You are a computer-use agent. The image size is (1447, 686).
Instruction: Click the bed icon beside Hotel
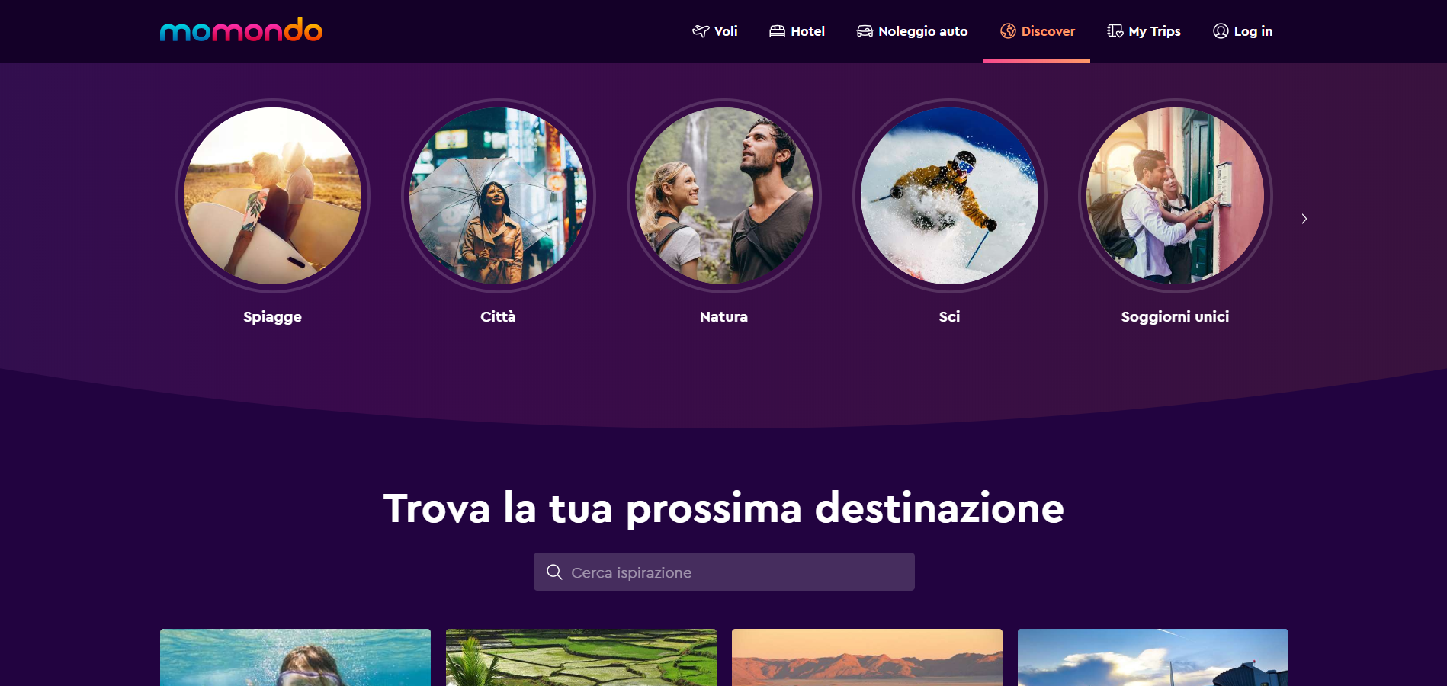pyautogui.click(x=777, y=31)
